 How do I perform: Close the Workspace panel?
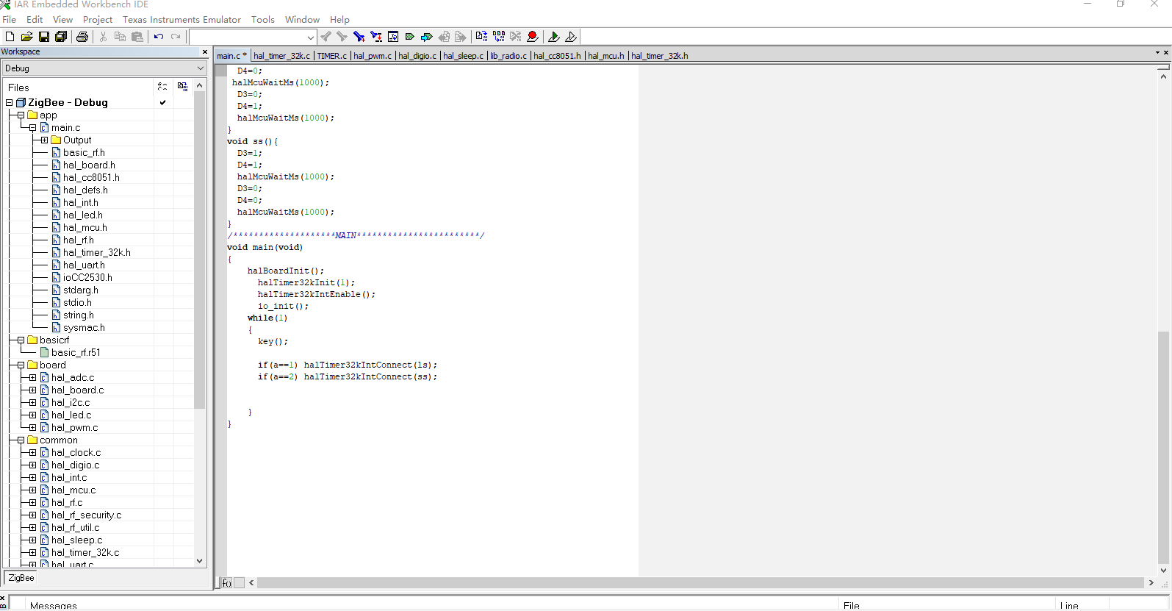coord(205,52)
